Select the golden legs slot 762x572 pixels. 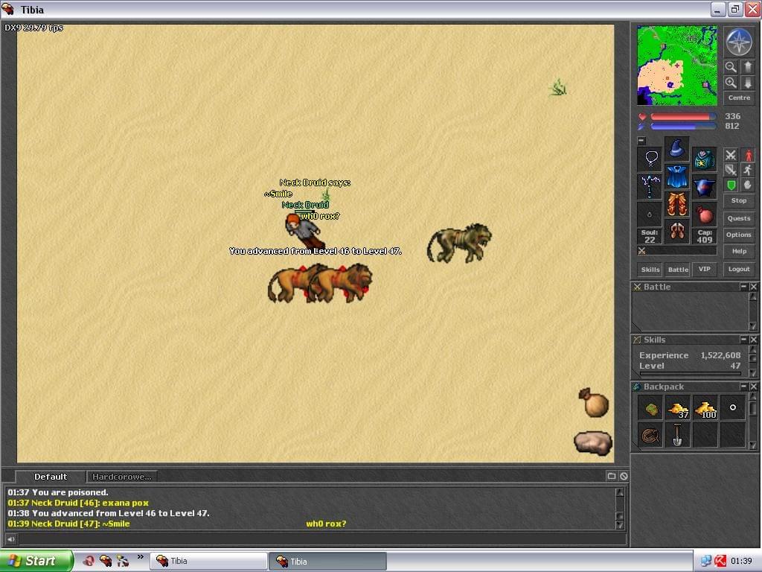click(x=676, y=204)
